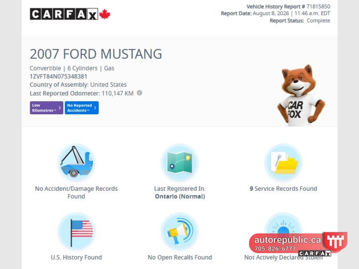Select Convertible | 6 Cylinders | Gas text
Image resolution: width=359 pixels, height=269 pixels.
pyautogui.click(x=72, y=68)
